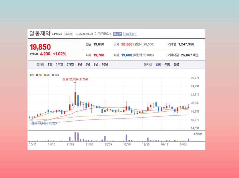Show the 월봉 candle chart
Image resolution: width=239 pixels, height=178 pixels.
click(176, 65)
